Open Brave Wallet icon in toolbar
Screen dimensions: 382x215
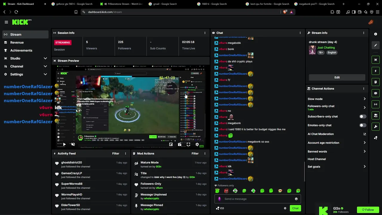click(x=360, y=12)
